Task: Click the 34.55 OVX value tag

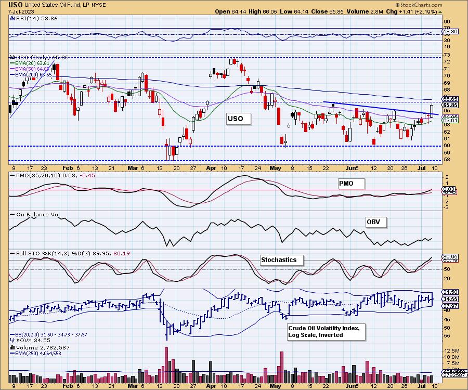Action: click(x=450, y=299)
